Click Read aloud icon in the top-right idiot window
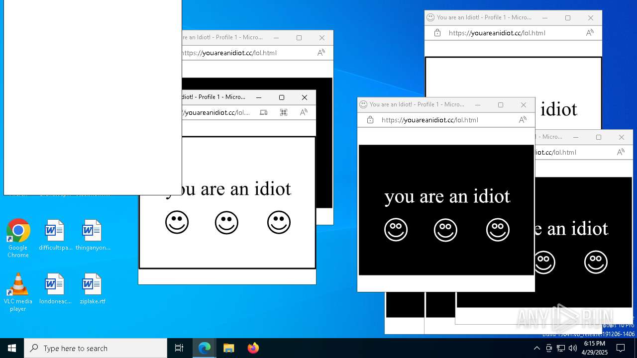 [x=590, y=33]
